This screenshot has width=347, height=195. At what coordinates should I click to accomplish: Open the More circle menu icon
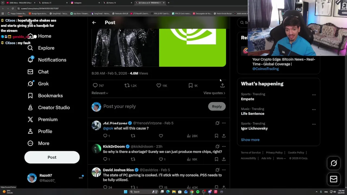30,143
